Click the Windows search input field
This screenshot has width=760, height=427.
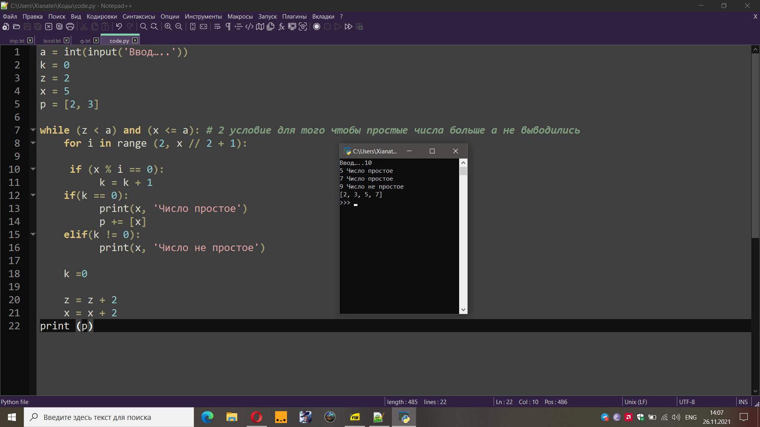pos(109,417)
